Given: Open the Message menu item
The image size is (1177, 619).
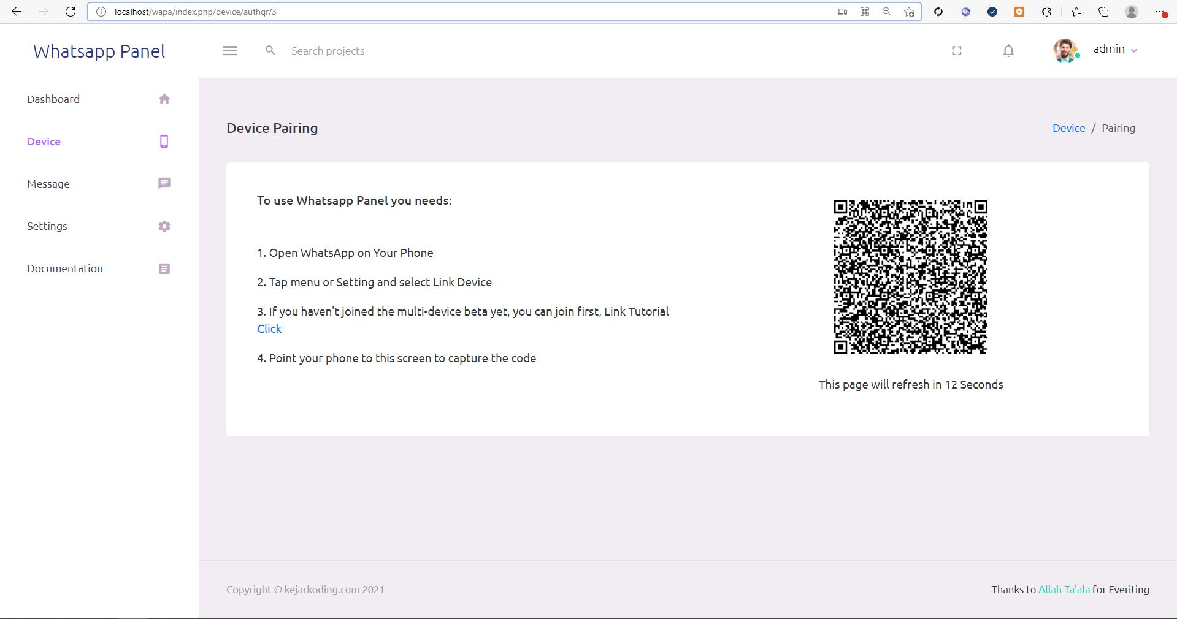Looking at the screenshot, I should tap(48, 184).
